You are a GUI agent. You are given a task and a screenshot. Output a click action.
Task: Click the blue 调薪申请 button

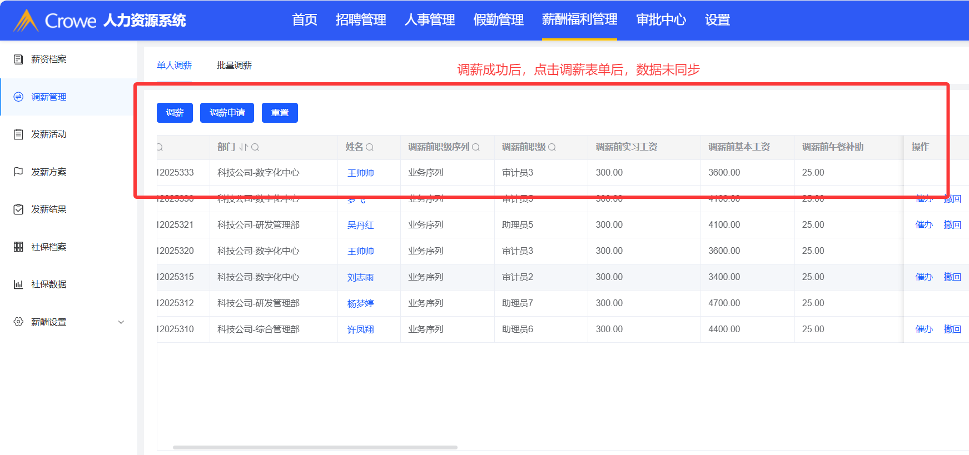click(x=227, y=113)
